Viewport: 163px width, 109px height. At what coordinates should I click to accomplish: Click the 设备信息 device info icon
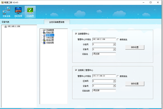[x=44, y=43]
